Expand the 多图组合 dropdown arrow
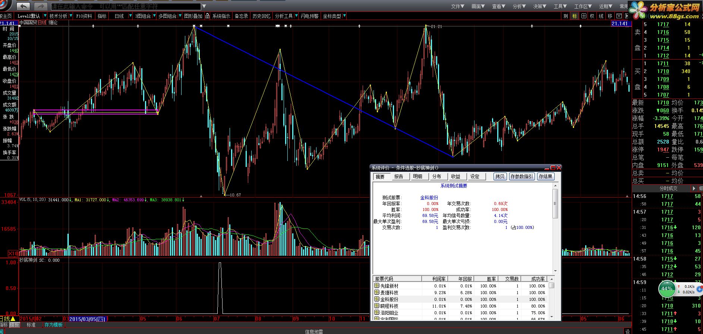 click(180, 16)
